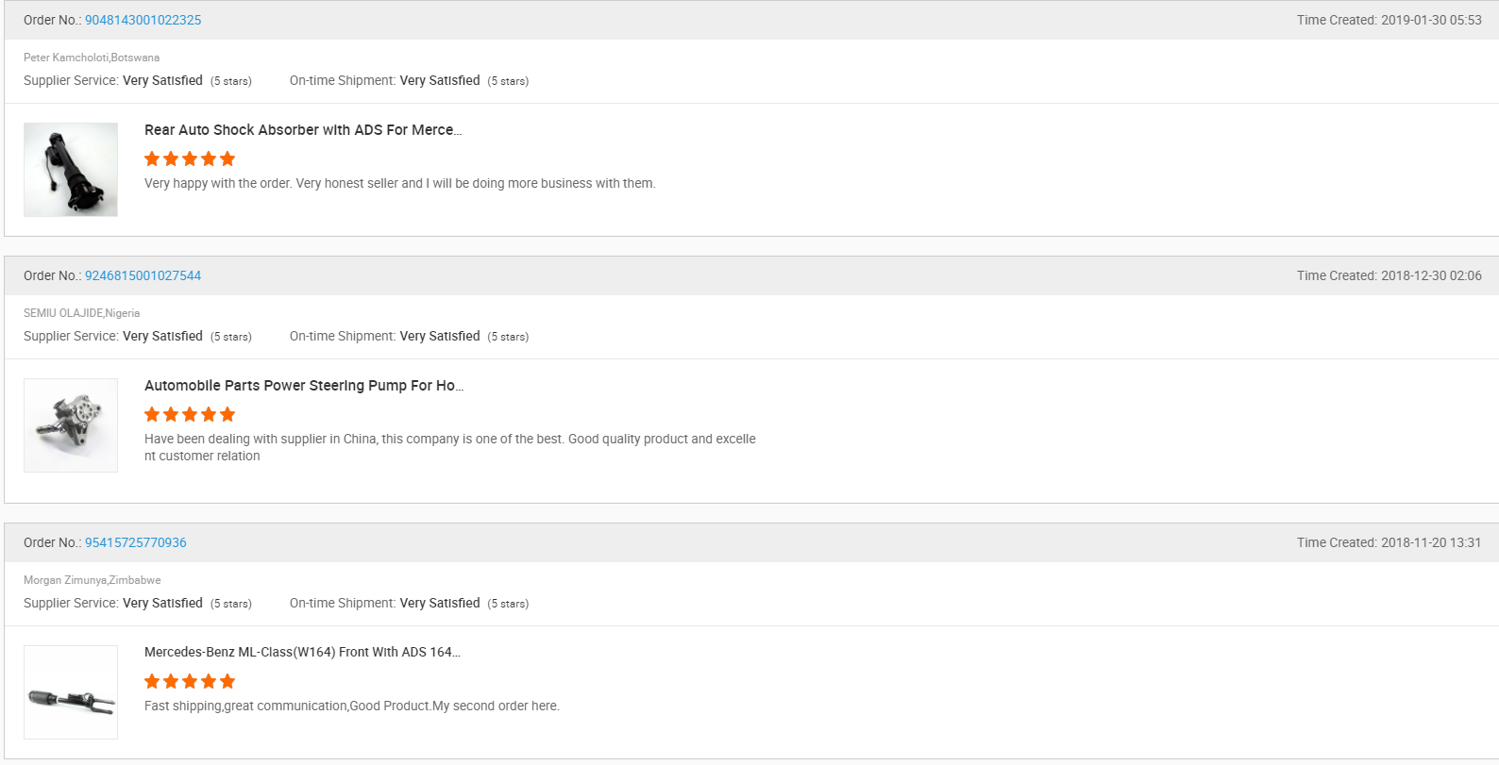Open order number 9048143001022325
This screenshot has height=765, width=1499.
[x=143, y=20]
